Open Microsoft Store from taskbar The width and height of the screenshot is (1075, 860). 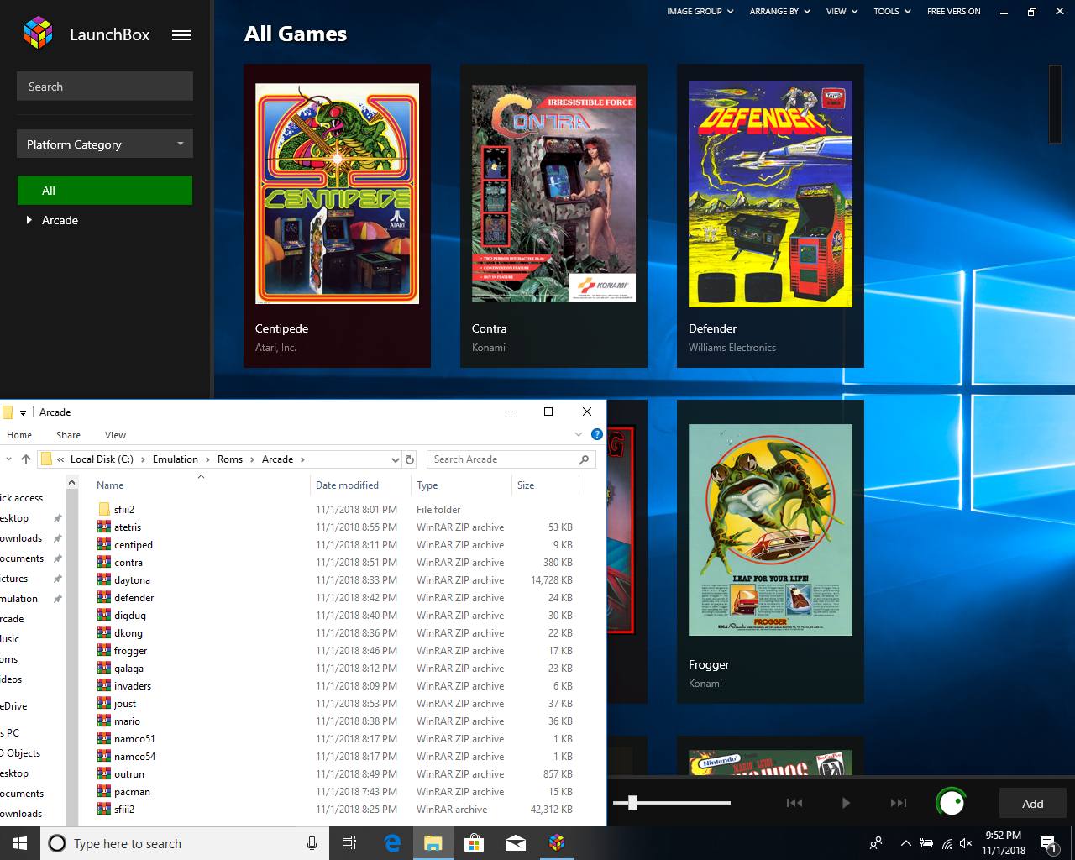click(x=475, y=843)
